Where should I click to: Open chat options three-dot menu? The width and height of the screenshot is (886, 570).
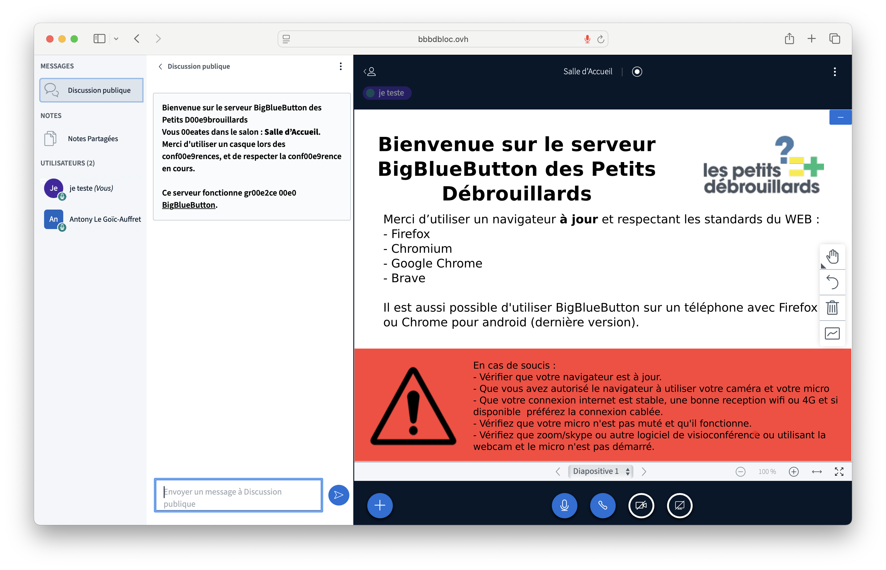coord(340,66)
